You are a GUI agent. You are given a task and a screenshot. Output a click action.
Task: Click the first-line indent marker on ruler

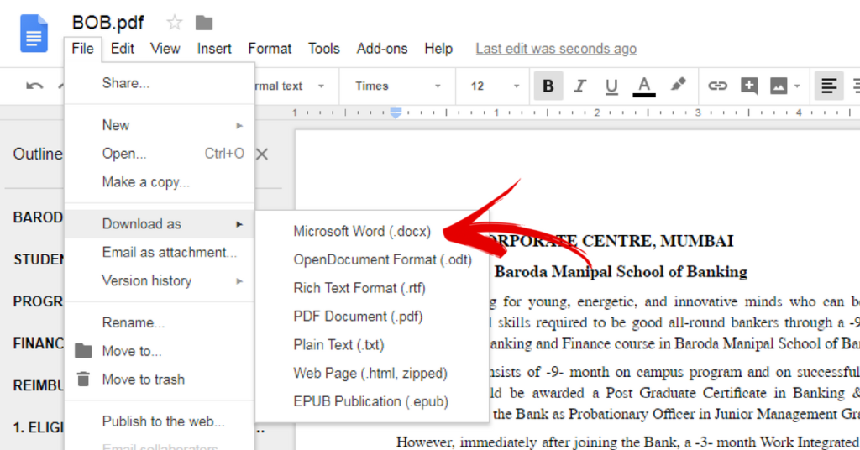coord(396,110)
